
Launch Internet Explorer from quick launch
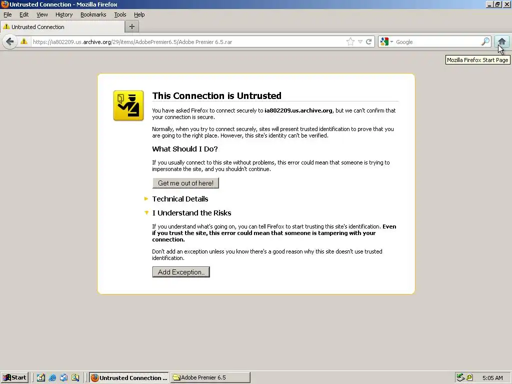click(x=52, y=377)
